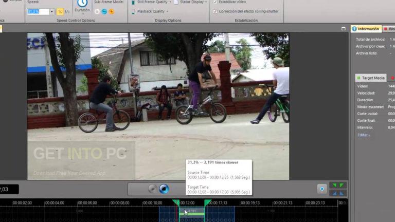Click the 00:00:04:00 timeline label

(x=55, y=203)
